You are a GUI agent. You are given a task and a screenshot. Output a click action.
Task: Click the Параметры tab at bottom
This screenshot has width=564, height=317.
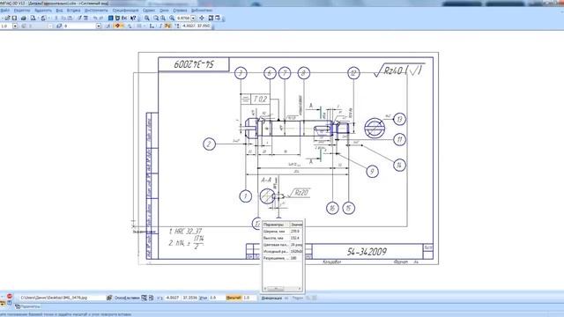[27, 306]
